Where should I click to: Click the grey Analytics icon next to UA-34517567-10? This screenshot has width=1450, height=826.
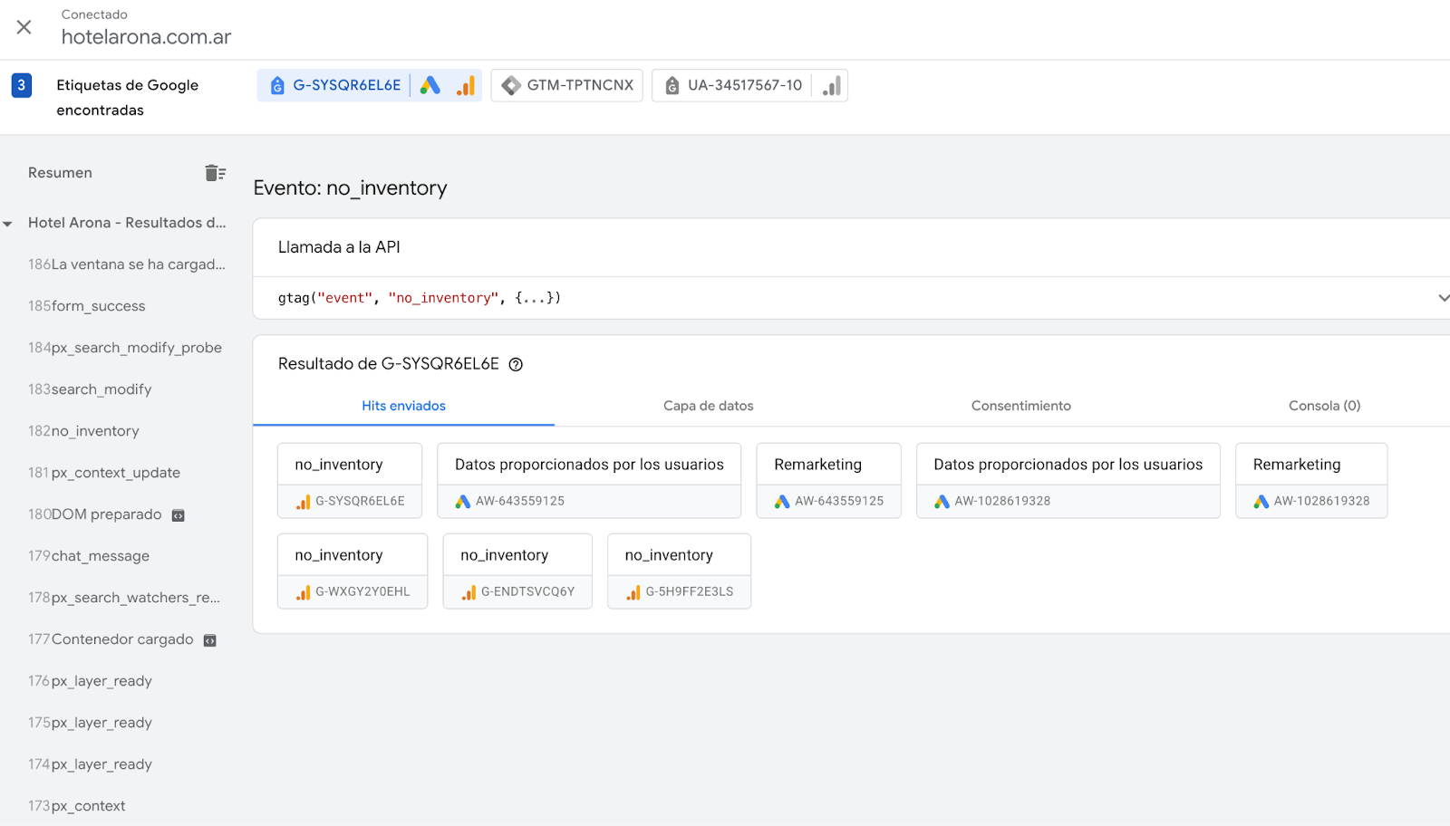(x=831, y=86)
